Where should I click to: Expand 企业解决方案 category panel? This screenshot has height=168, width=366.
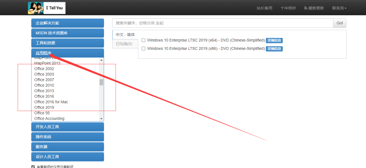67,23
